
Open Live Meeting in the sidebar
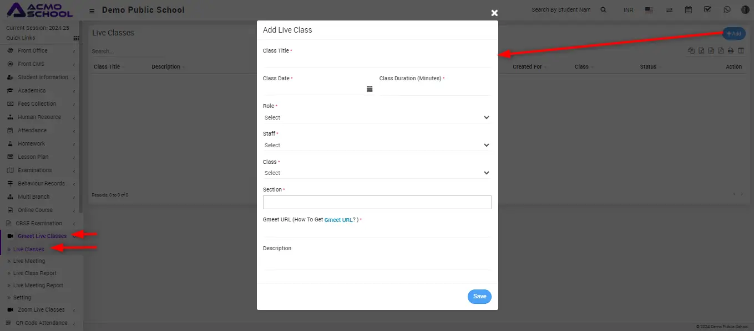pyautogui.click(x=29, y=261)
